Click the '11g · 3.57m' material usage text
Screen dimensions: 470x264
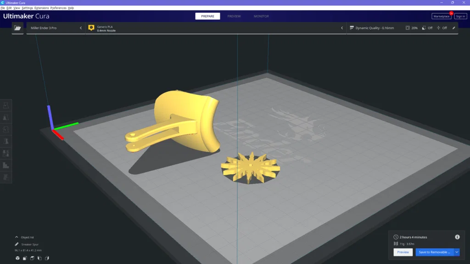point(407,244)
